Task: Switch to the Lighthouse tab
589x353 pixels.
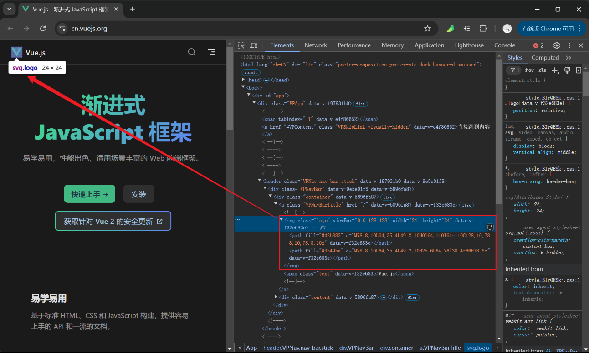Action: [469, 45]
